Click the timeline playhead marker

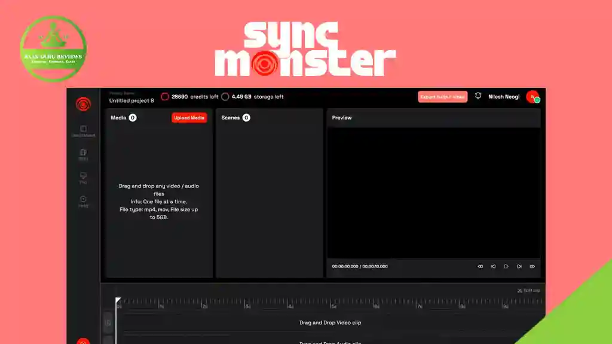click(118, 301)
